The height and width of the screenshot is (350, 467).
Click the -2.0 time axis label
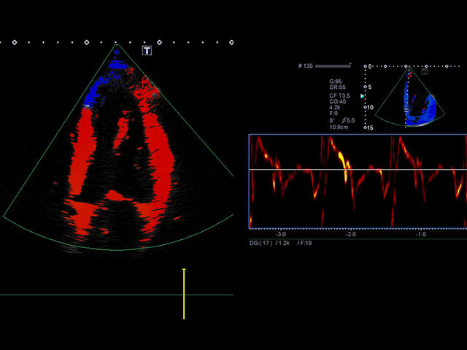[351, 235]
